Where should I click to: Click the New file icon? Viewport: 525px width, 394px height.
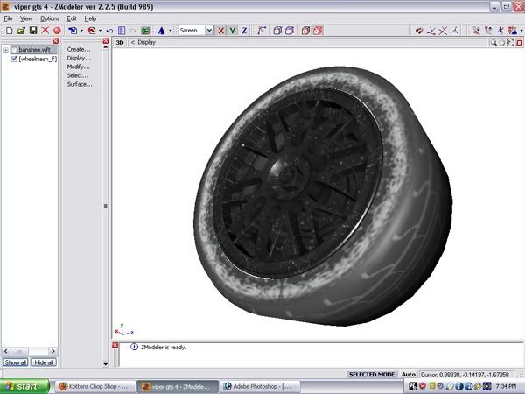[8, 30]
